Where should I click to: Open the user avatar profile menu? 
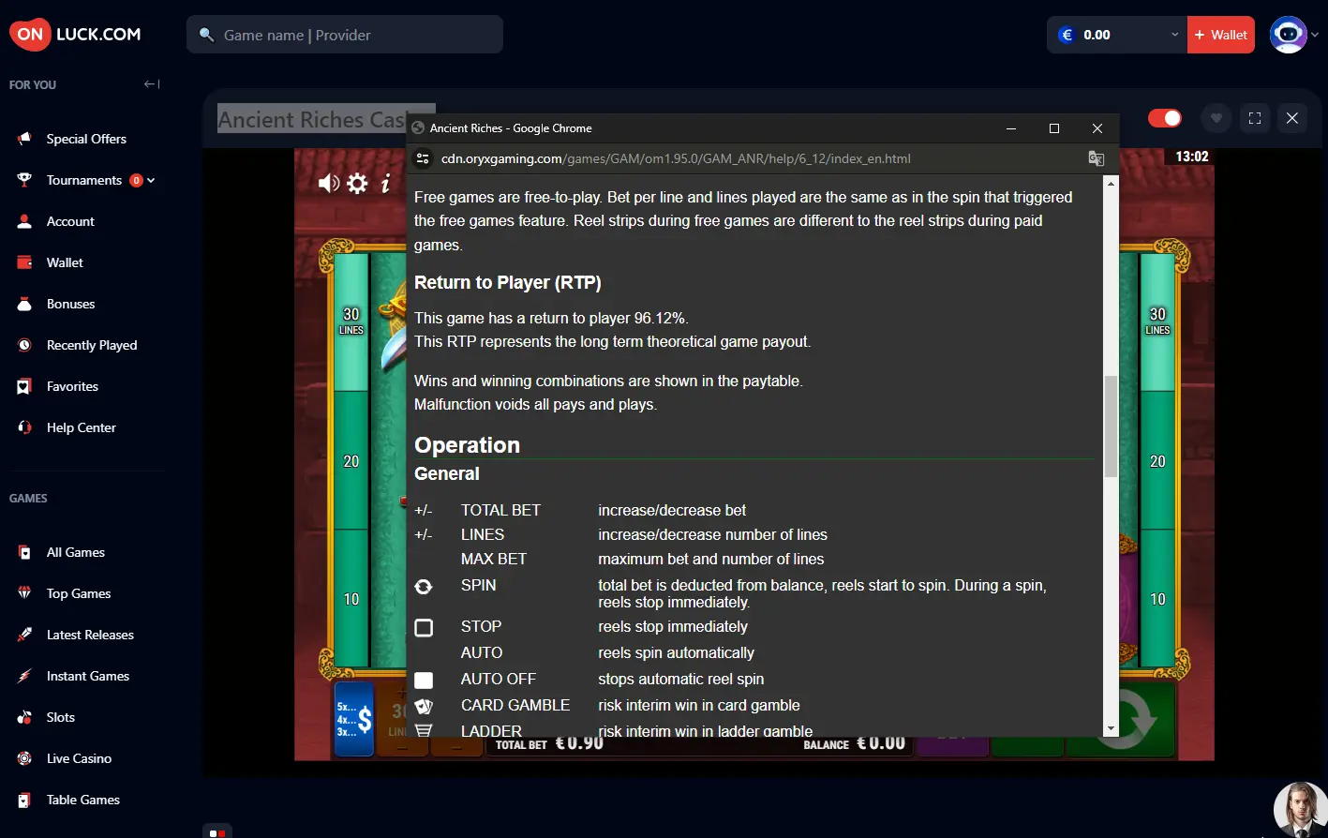pos(1293,35)
